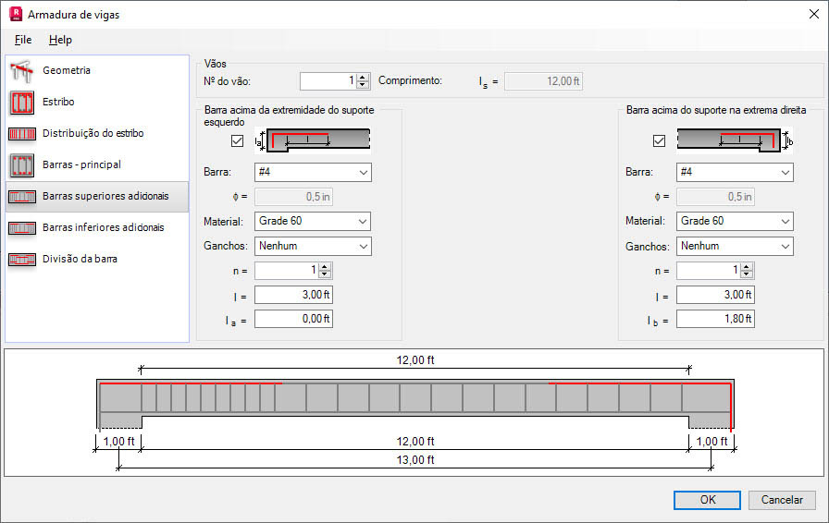Click the Comprimento ls 12,00 ft field

click(x=543, y=81)
